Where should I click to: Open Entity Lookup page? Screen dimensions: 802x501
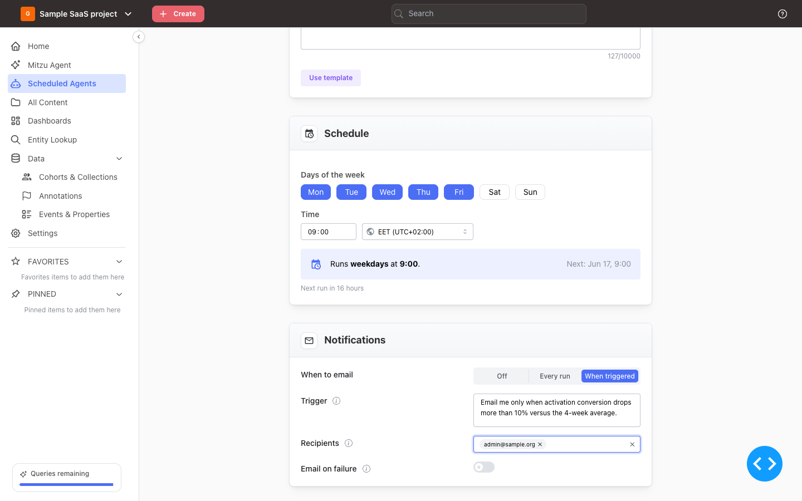67,140
